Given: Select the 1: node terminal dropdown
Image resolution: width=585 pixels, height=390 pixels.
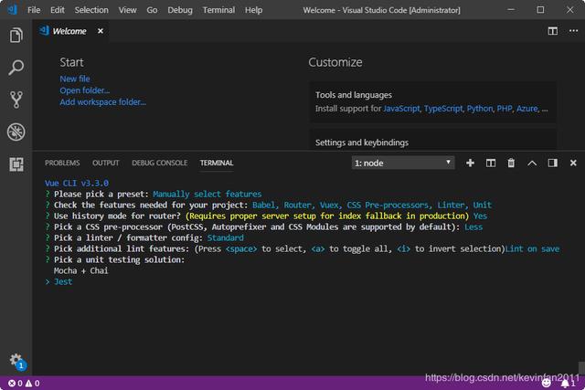Looking at the screenshot, I should coord(403,163).
